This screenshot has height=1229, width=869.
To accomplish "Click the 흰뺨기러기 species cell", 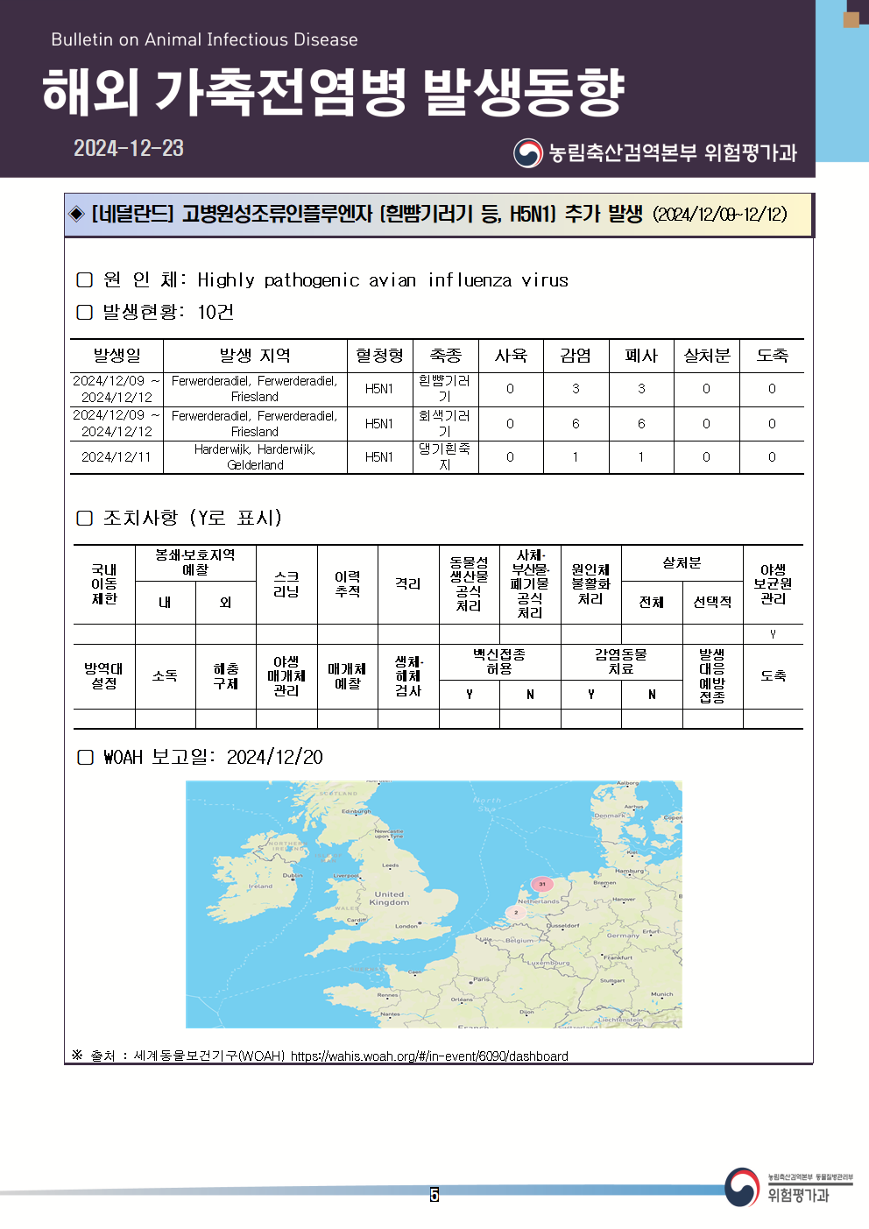I will (445, 389).
